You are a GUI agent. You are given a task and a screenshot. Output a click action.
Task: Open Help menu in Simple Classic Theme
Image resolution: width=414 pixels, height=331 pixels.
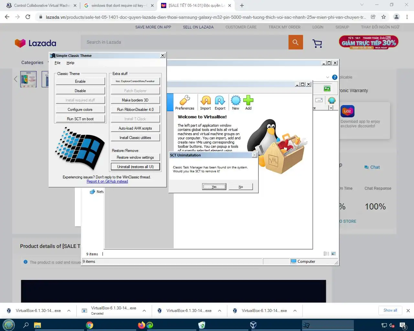point(71,63)
